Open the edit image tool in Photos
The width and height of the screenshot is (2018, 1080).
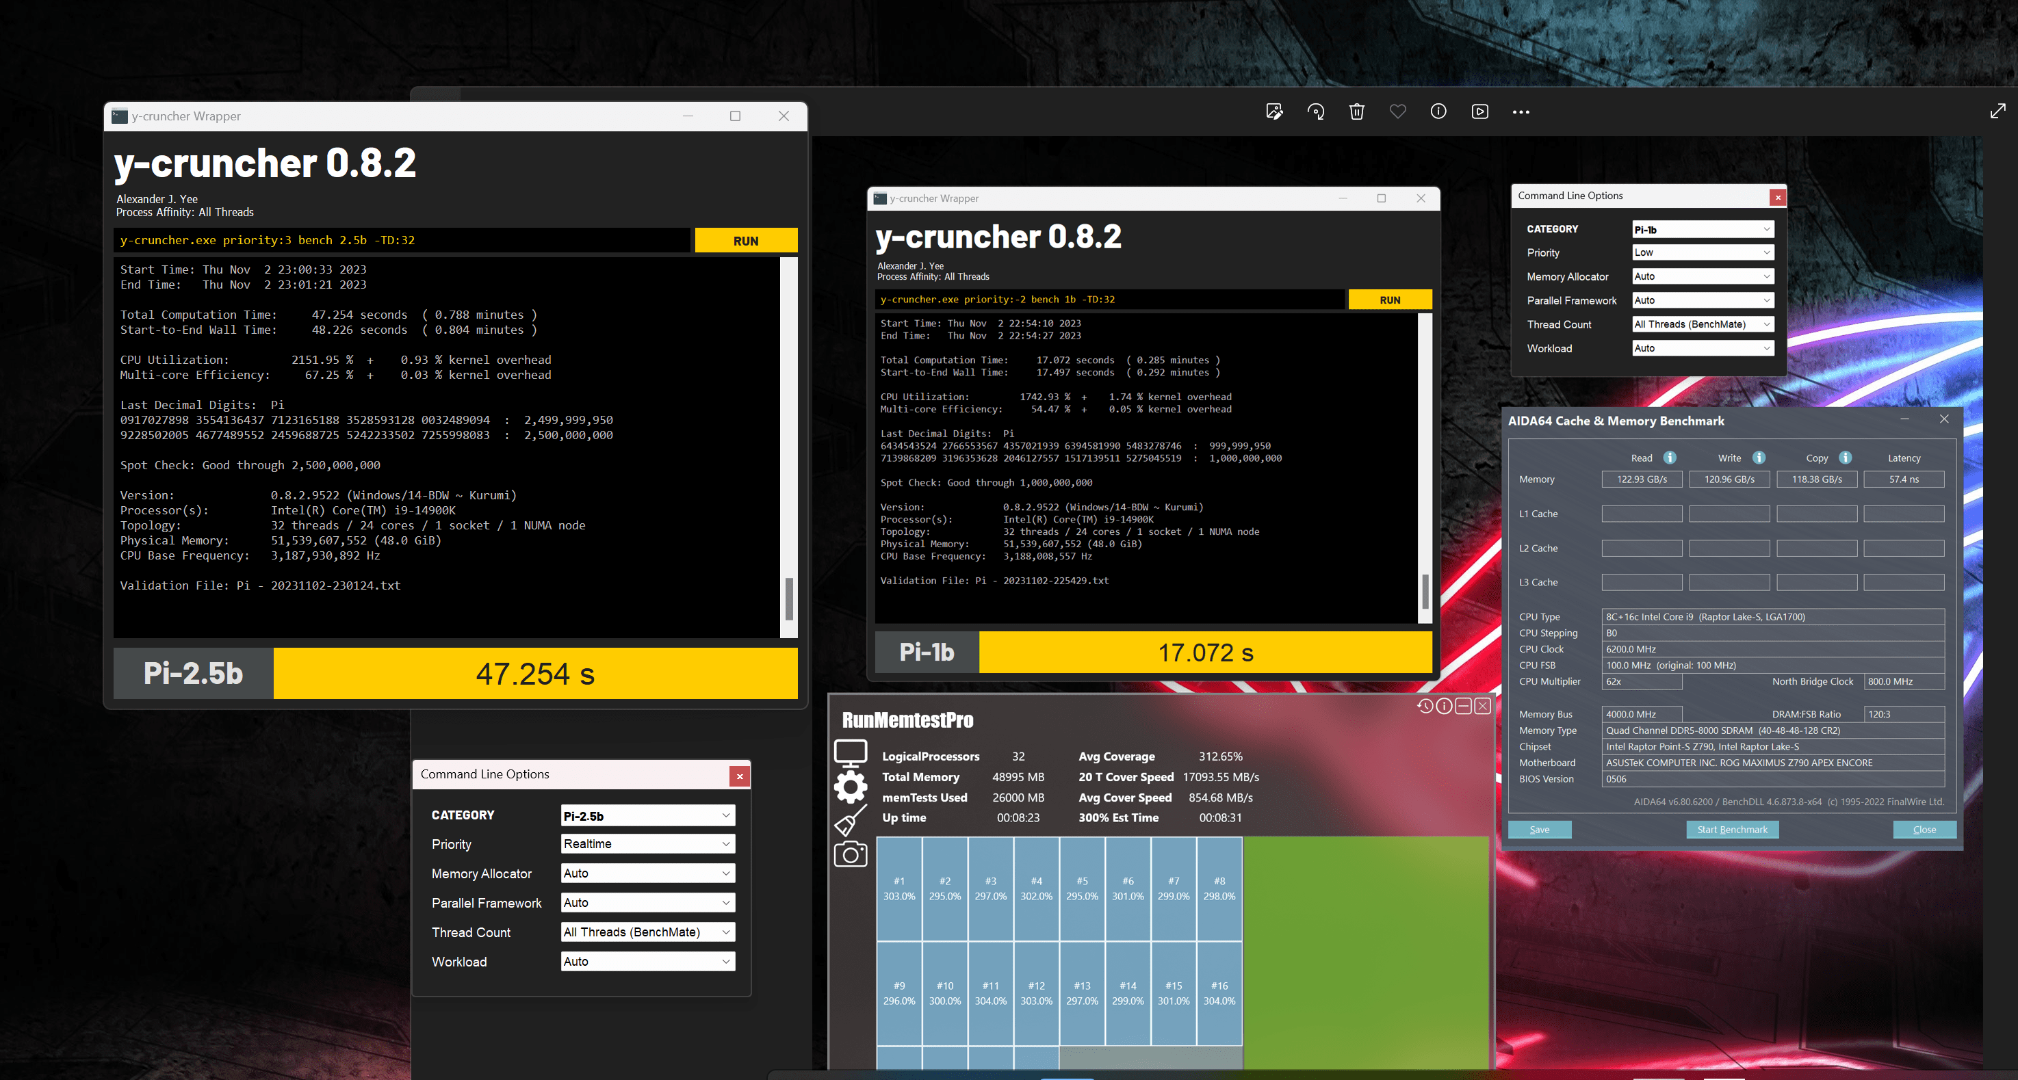point(1275,112)
